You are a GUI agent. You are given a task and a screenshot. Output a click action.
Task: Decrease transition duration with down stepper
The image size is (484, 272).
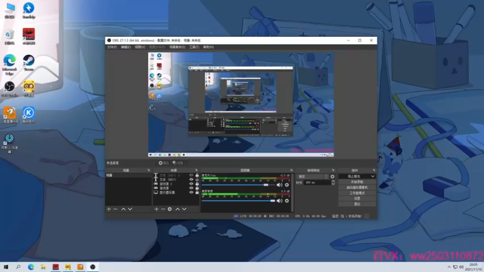[x=333, y=184]
